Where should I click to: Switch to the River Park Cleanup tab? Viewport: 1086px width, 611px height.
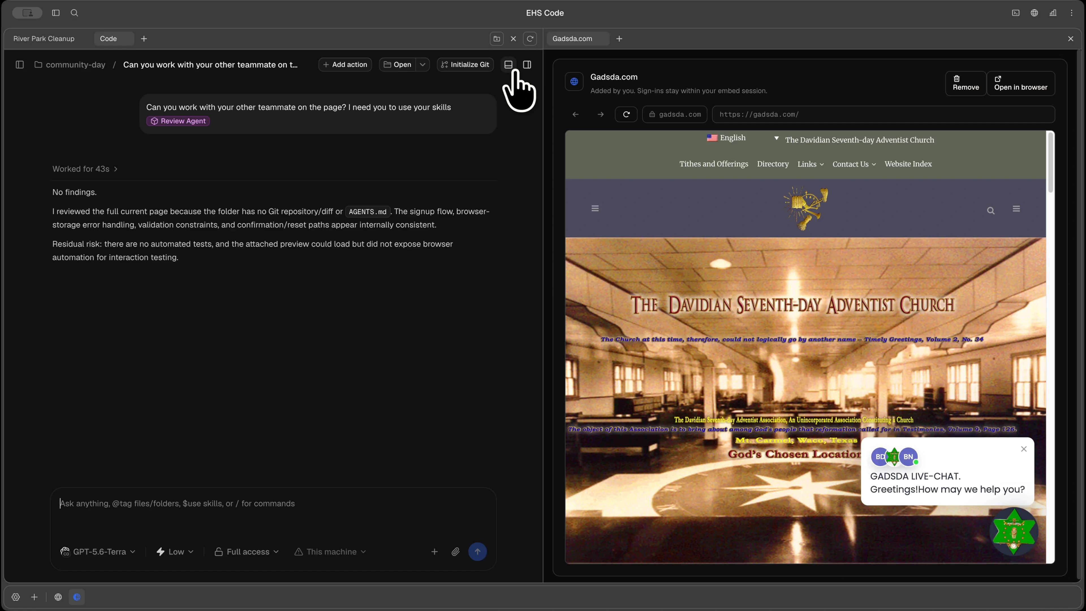44,38
